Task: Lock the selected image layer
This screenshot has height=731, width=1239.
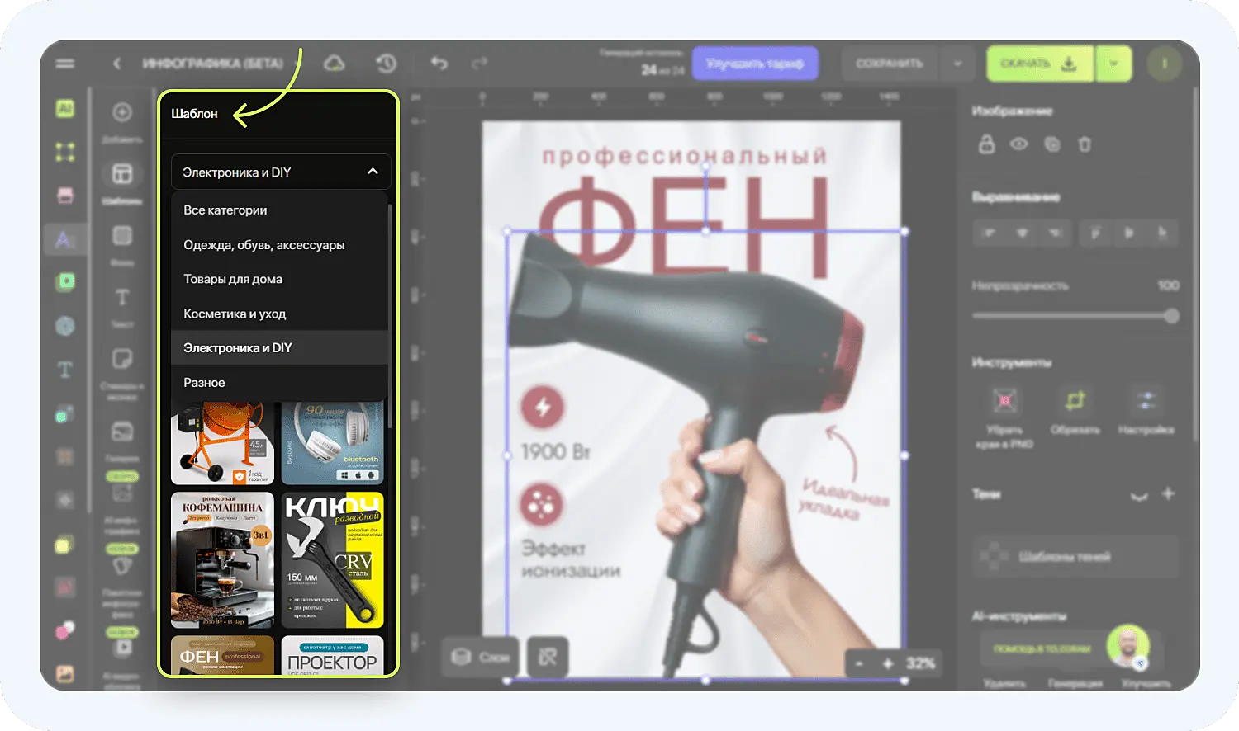Action: click(986, 144)
